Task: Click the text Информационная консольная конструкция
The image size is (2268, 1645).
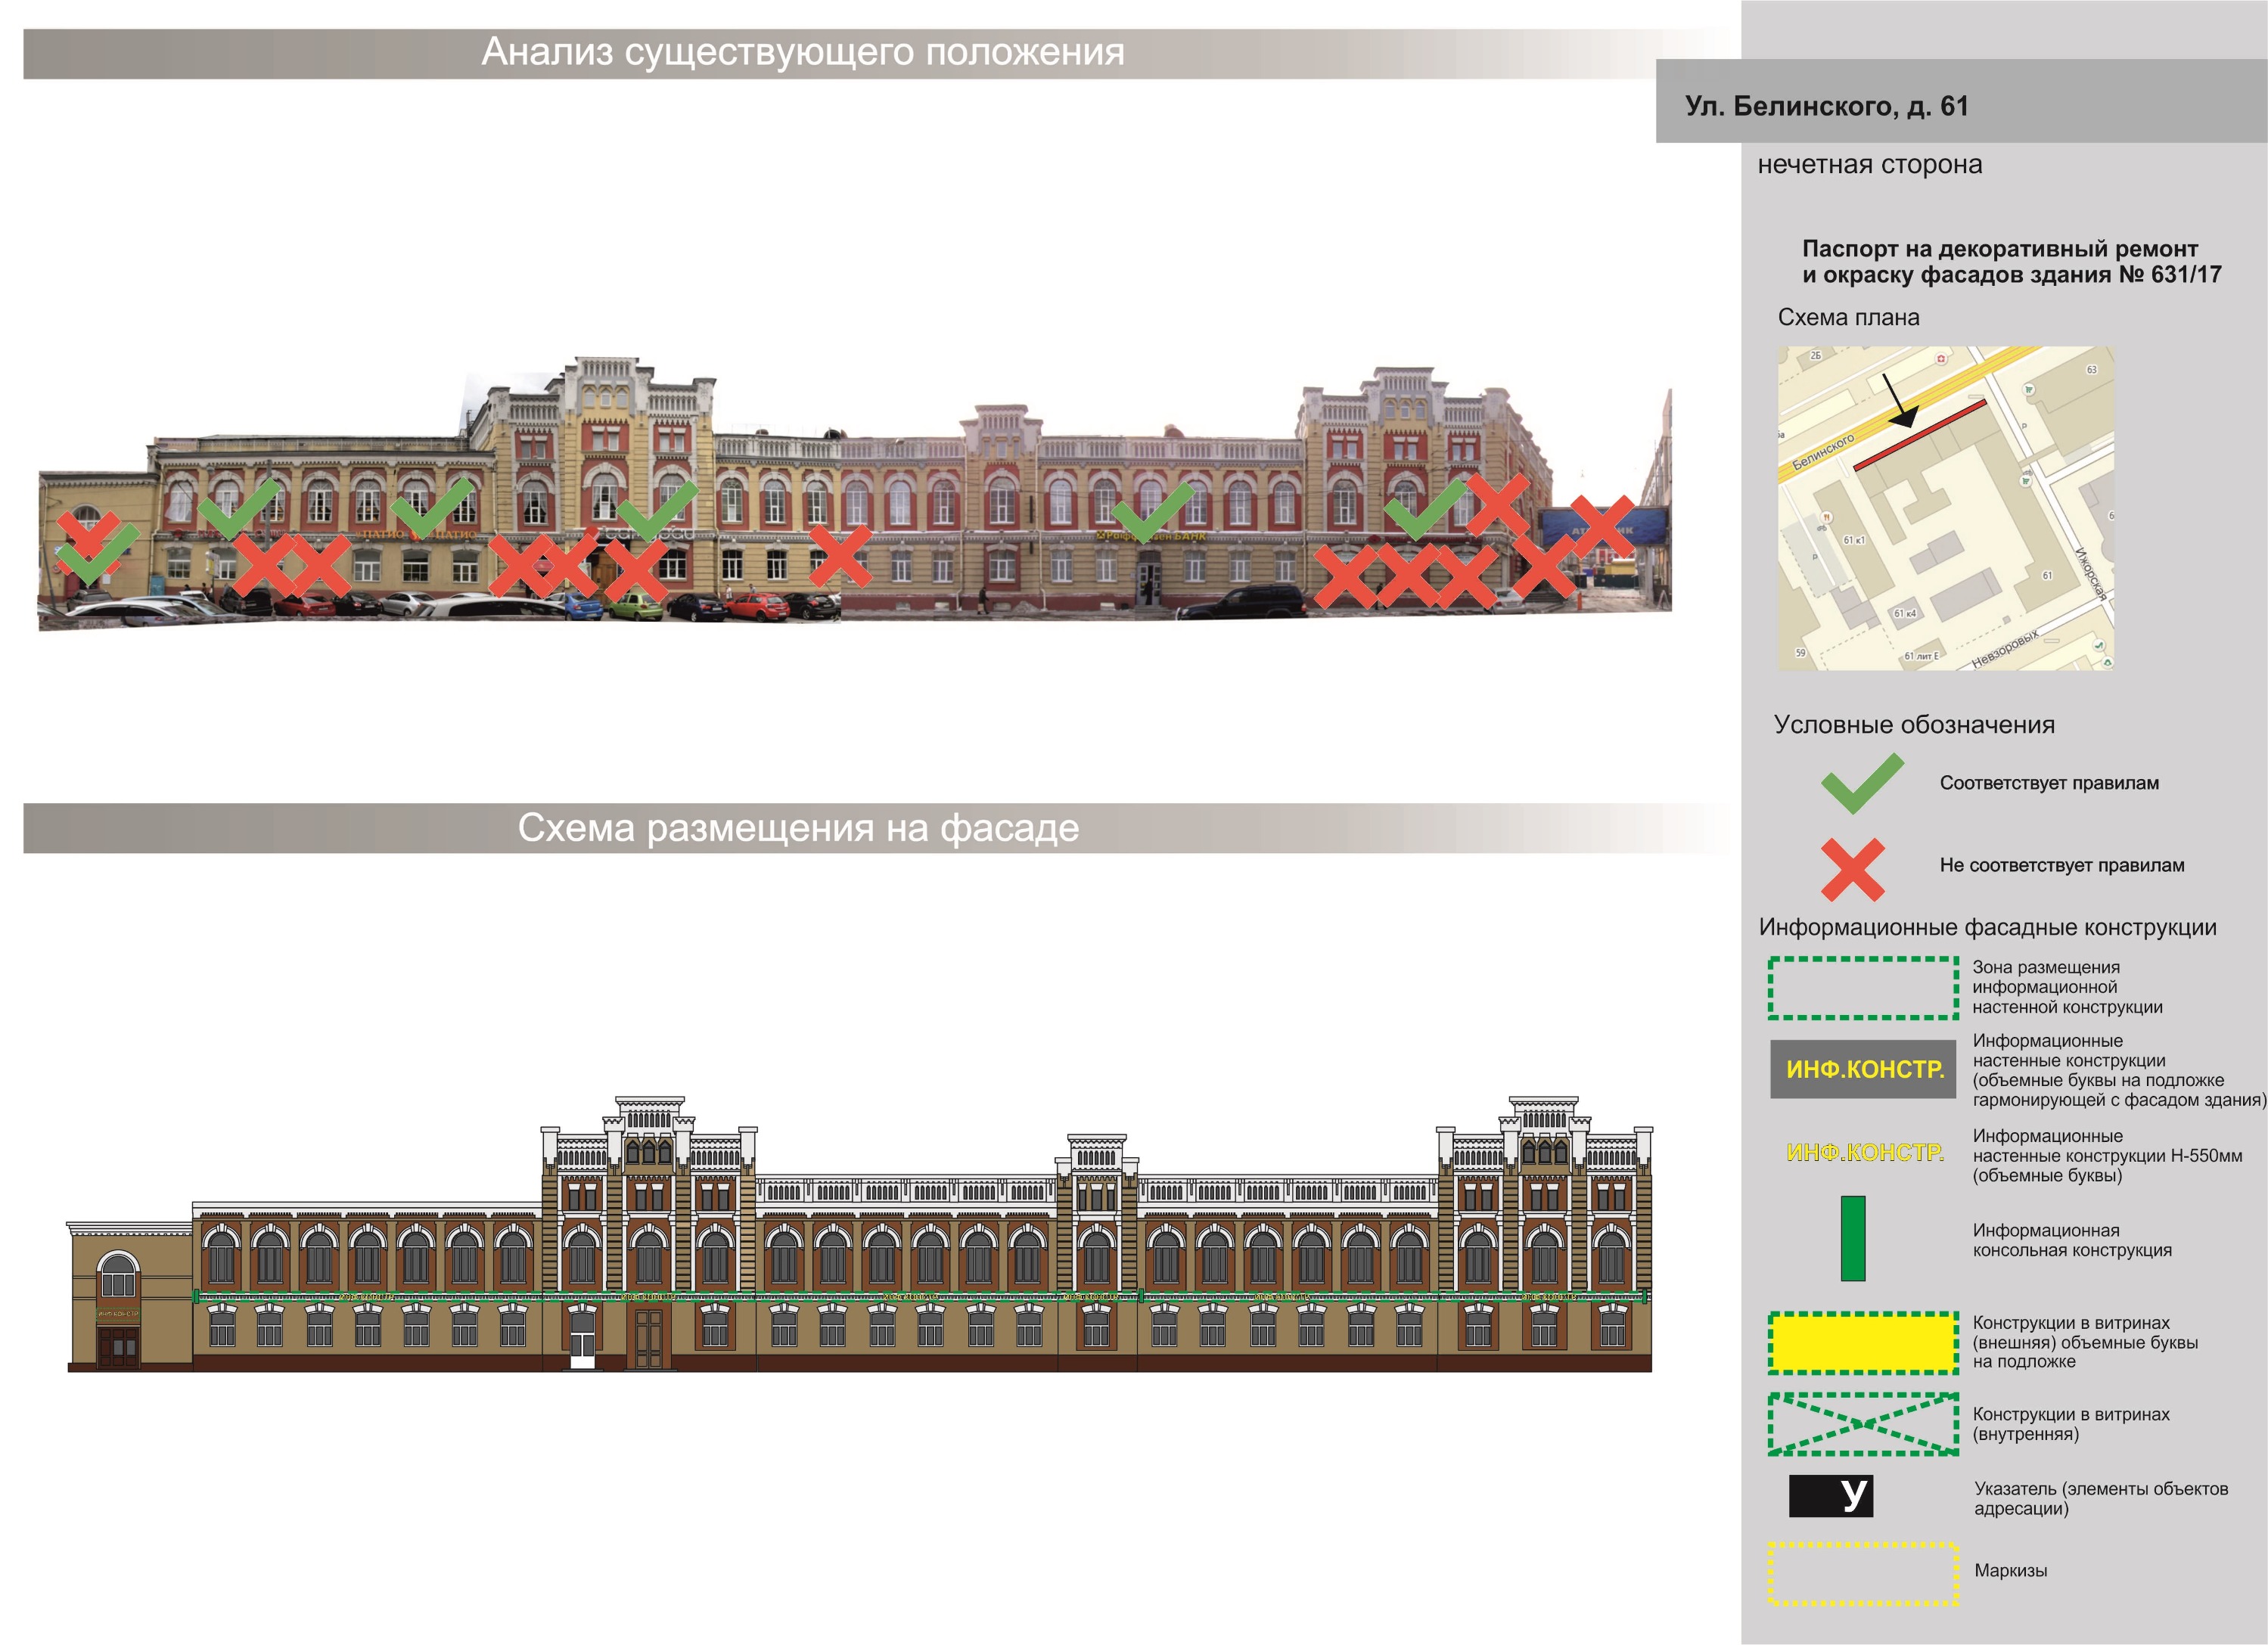Action: point(2072,1240)
